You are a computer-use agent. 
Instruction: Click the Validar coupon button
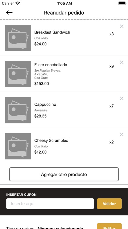tap(109, 204)
